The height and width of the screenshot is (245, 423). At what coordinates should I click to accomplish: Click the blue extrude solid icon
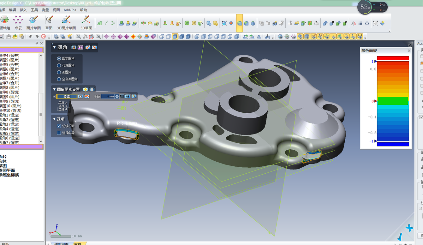click(x=121, y=23)
